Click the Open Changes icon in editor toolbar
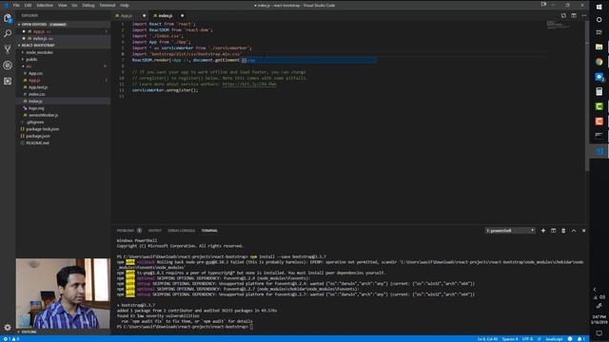 (x=563, y=15)
